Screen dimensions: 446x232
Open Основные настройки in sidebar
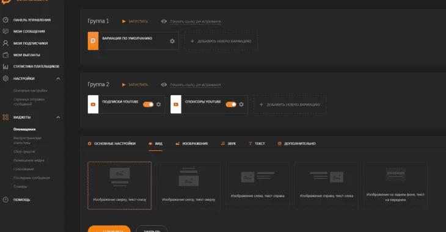(30, 91)
